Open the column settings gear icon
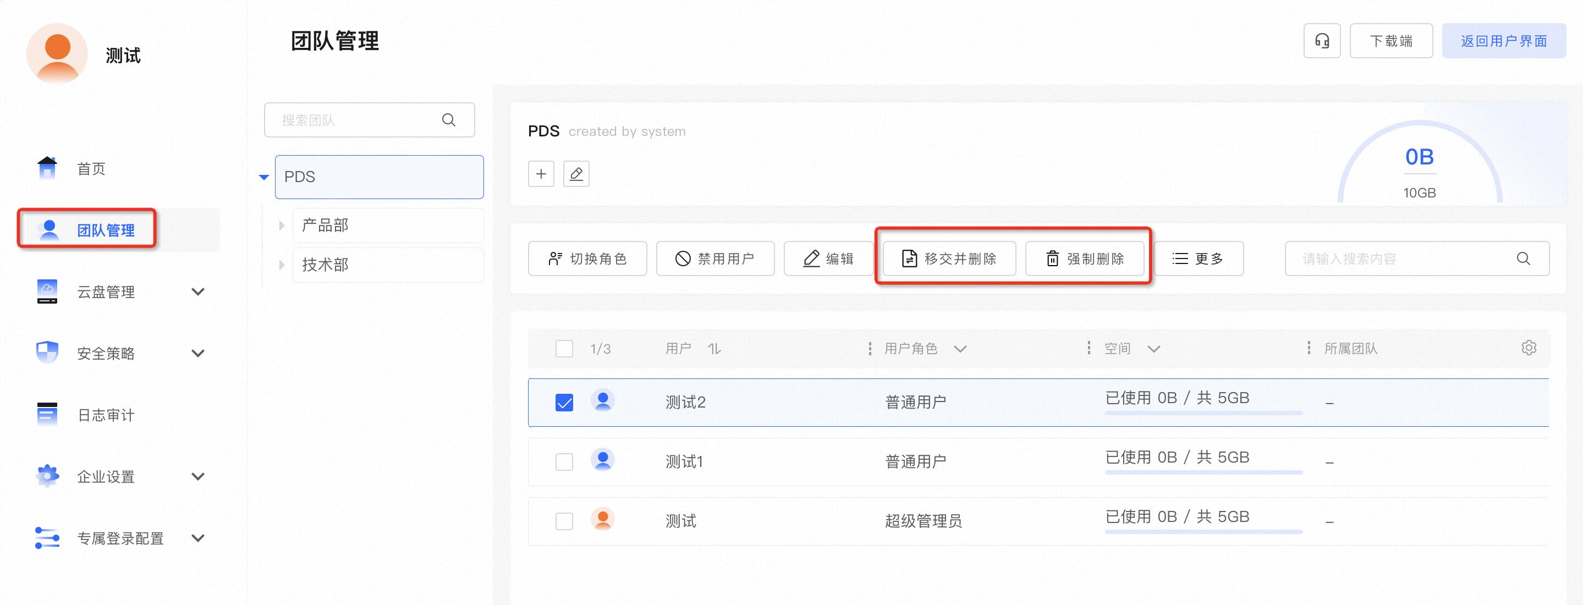This screenshot has height=605, width=1583. (x=1529, y=348)
